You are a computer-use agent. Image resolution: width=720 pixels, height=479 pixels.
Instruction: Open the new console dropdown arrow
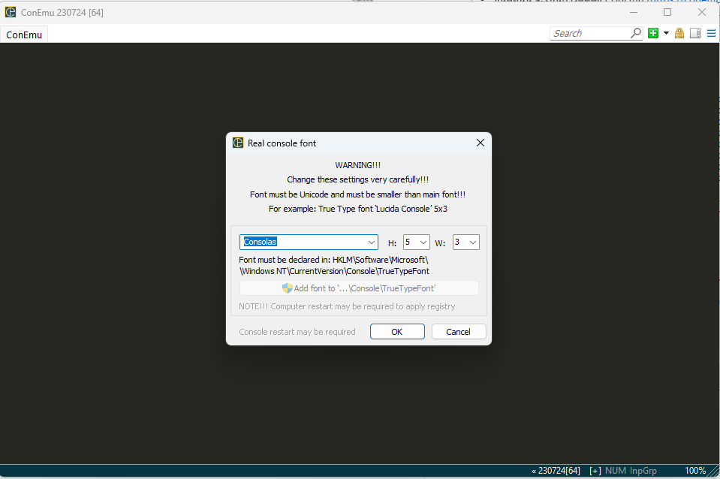click(666, 33)
